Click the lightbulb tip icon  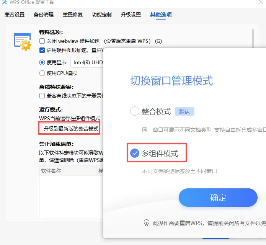point(147,223)
